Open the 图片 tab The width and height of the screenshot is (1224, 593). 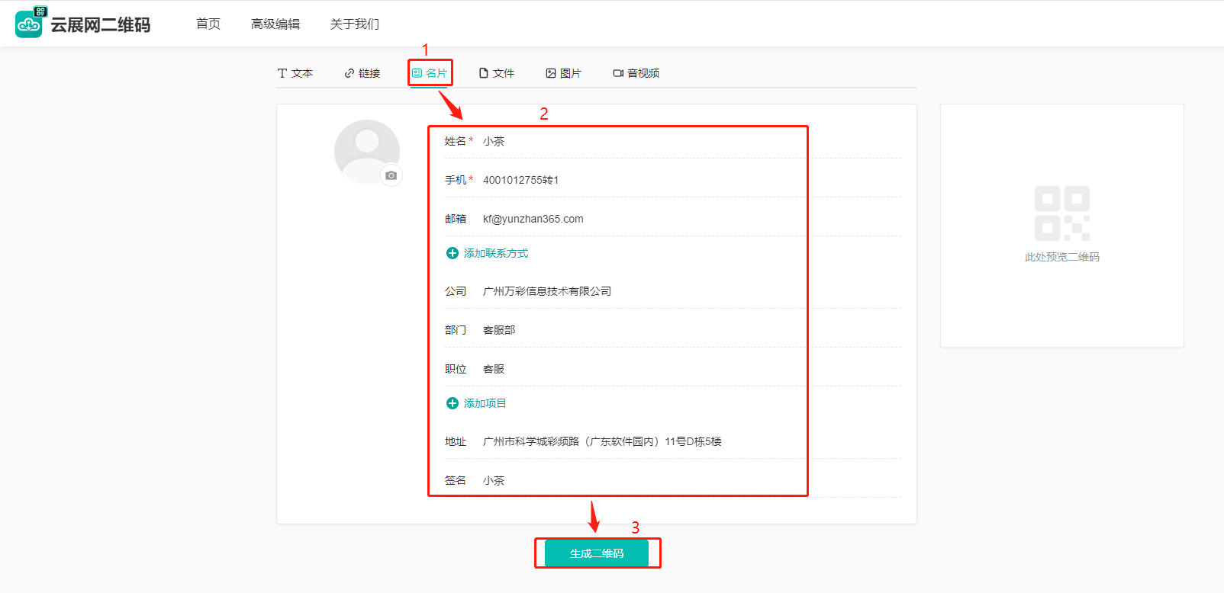pyautogui.click(x=564, y=73)
